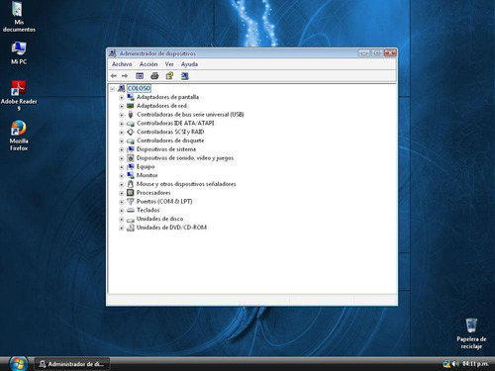Select the Mozilla Firefox desktop shortcut
The height and width of the screenshot is (371, 495).
click(x=19, y=136)
